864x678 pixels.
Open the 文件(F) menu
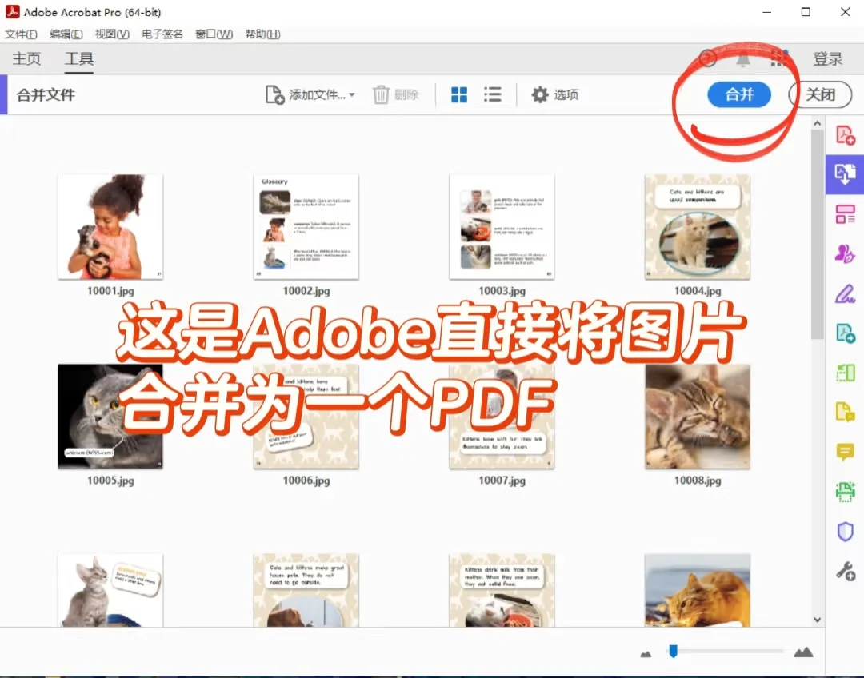click(21, 34)
